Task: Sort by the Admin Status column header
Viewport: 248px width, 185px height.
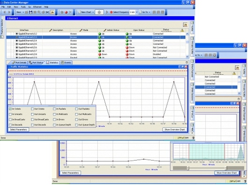Action: 111,30
